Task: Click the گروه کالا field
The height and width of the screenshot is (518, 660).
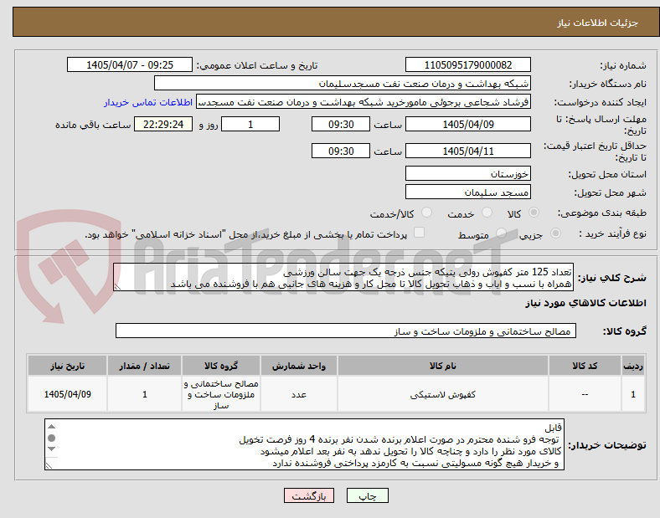Action: [x=346, y=331]
